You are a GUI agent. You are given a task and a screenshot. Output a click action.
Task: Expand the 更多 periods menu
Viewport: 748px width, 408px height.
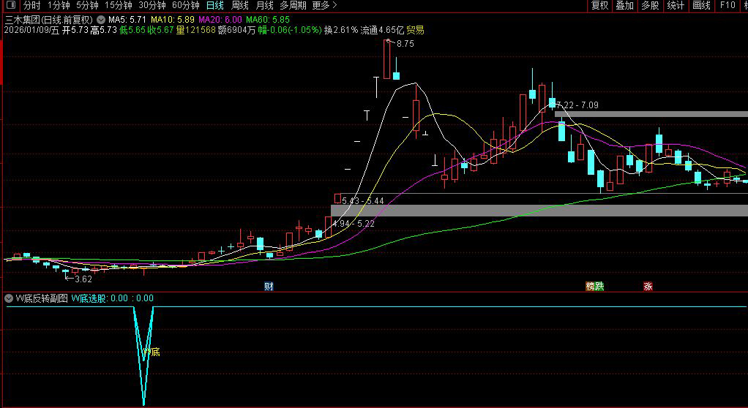point(324,5)
